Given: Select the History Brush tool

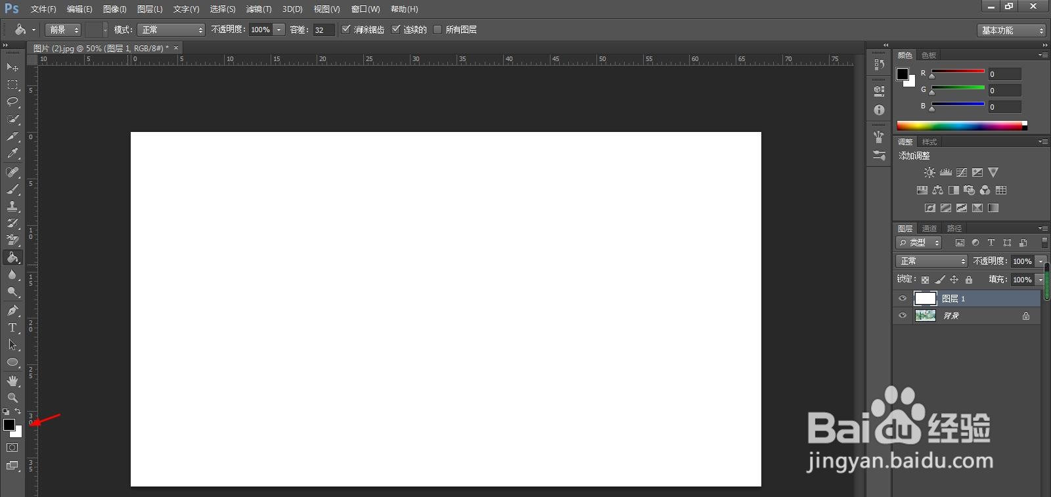Looking at the screenshot, I should (x=12, y=223).
